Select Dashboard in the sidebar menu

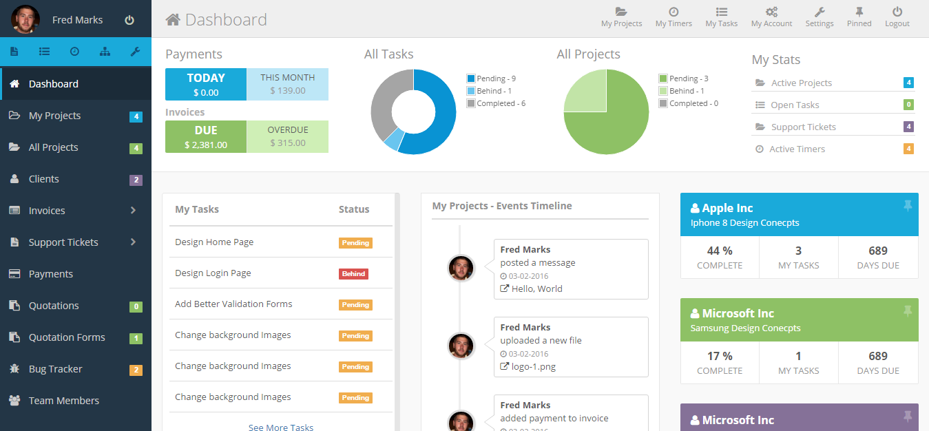[x=76, y=84]
